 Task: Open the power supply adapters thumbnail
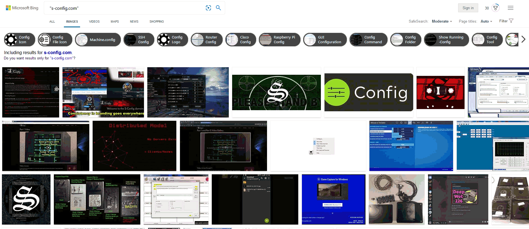(x=97, y=199)
